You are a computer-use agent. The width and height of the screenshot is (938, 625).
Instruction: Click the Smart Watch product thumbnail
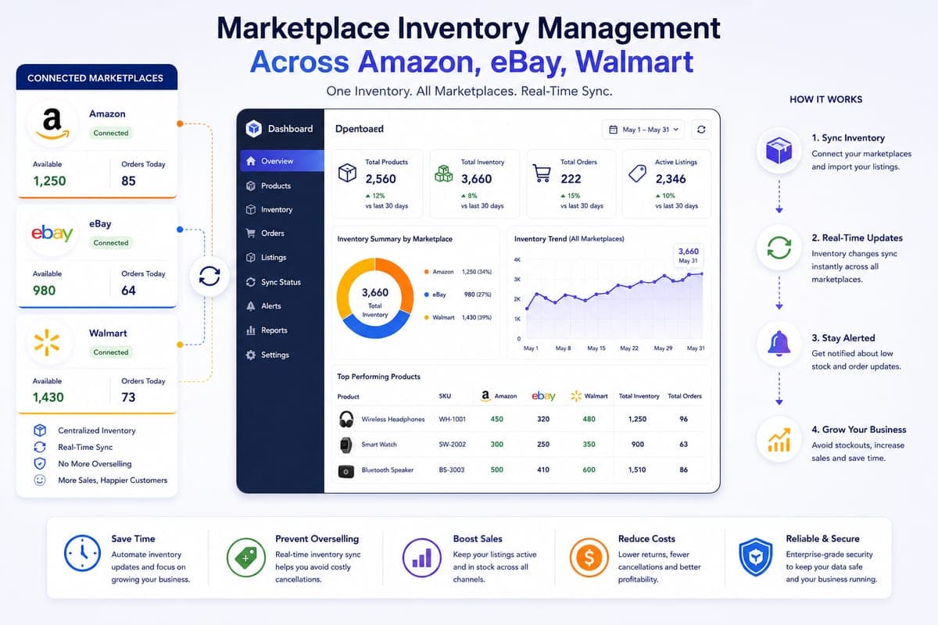point(345,445)
